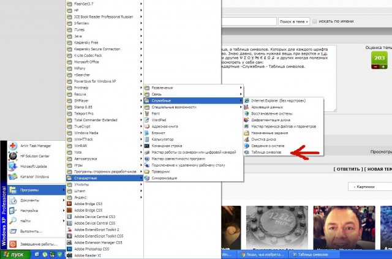Open Мастер работы со сканером или цифровой камерой
Screen dimensions: 392x259
pyautogui.click(x=194, y=152)
